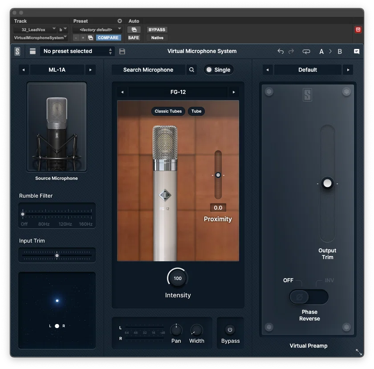Open the comments speech bubble icon
Image resolution: width=374 pixels, height=369 pixels.
tap(356, 52)
